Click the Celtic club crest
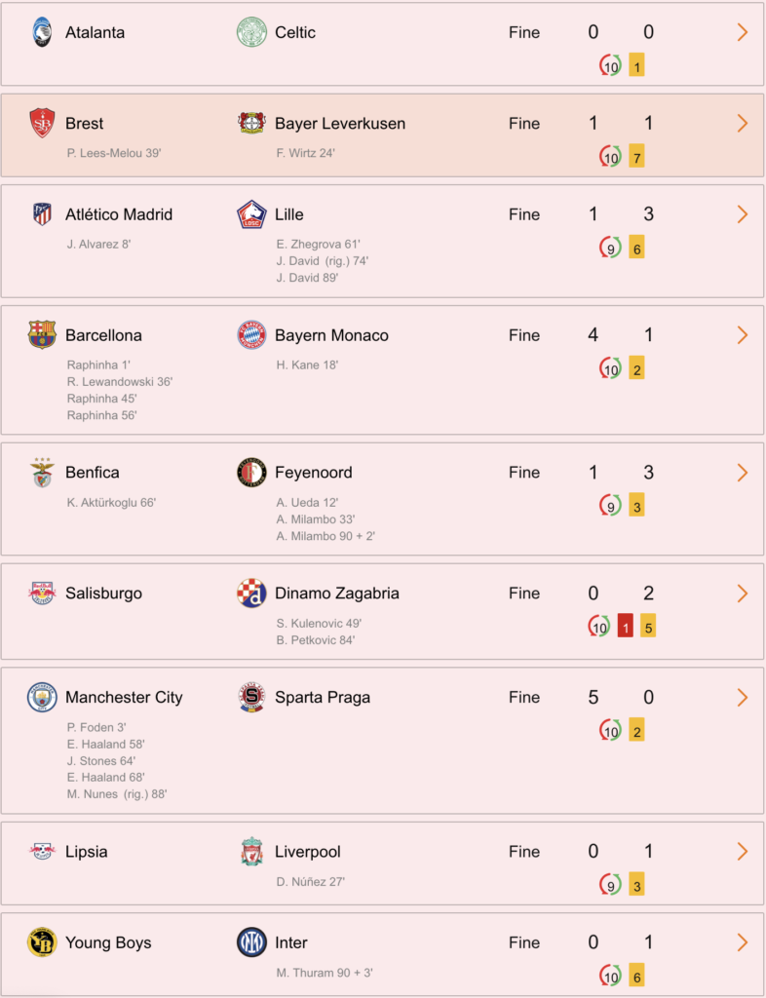Viewport: 766px width, 998px height. point(251,32)
